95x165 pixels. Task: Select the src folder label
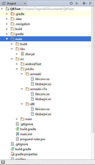[x=22, y=59]
